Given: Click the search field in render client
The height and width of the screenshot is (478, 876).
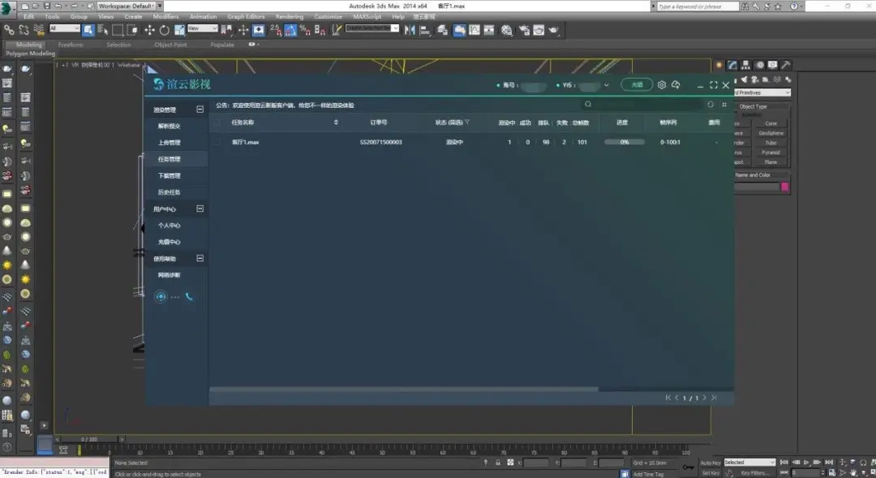Looking at the screenshot, I should (641, 105).
